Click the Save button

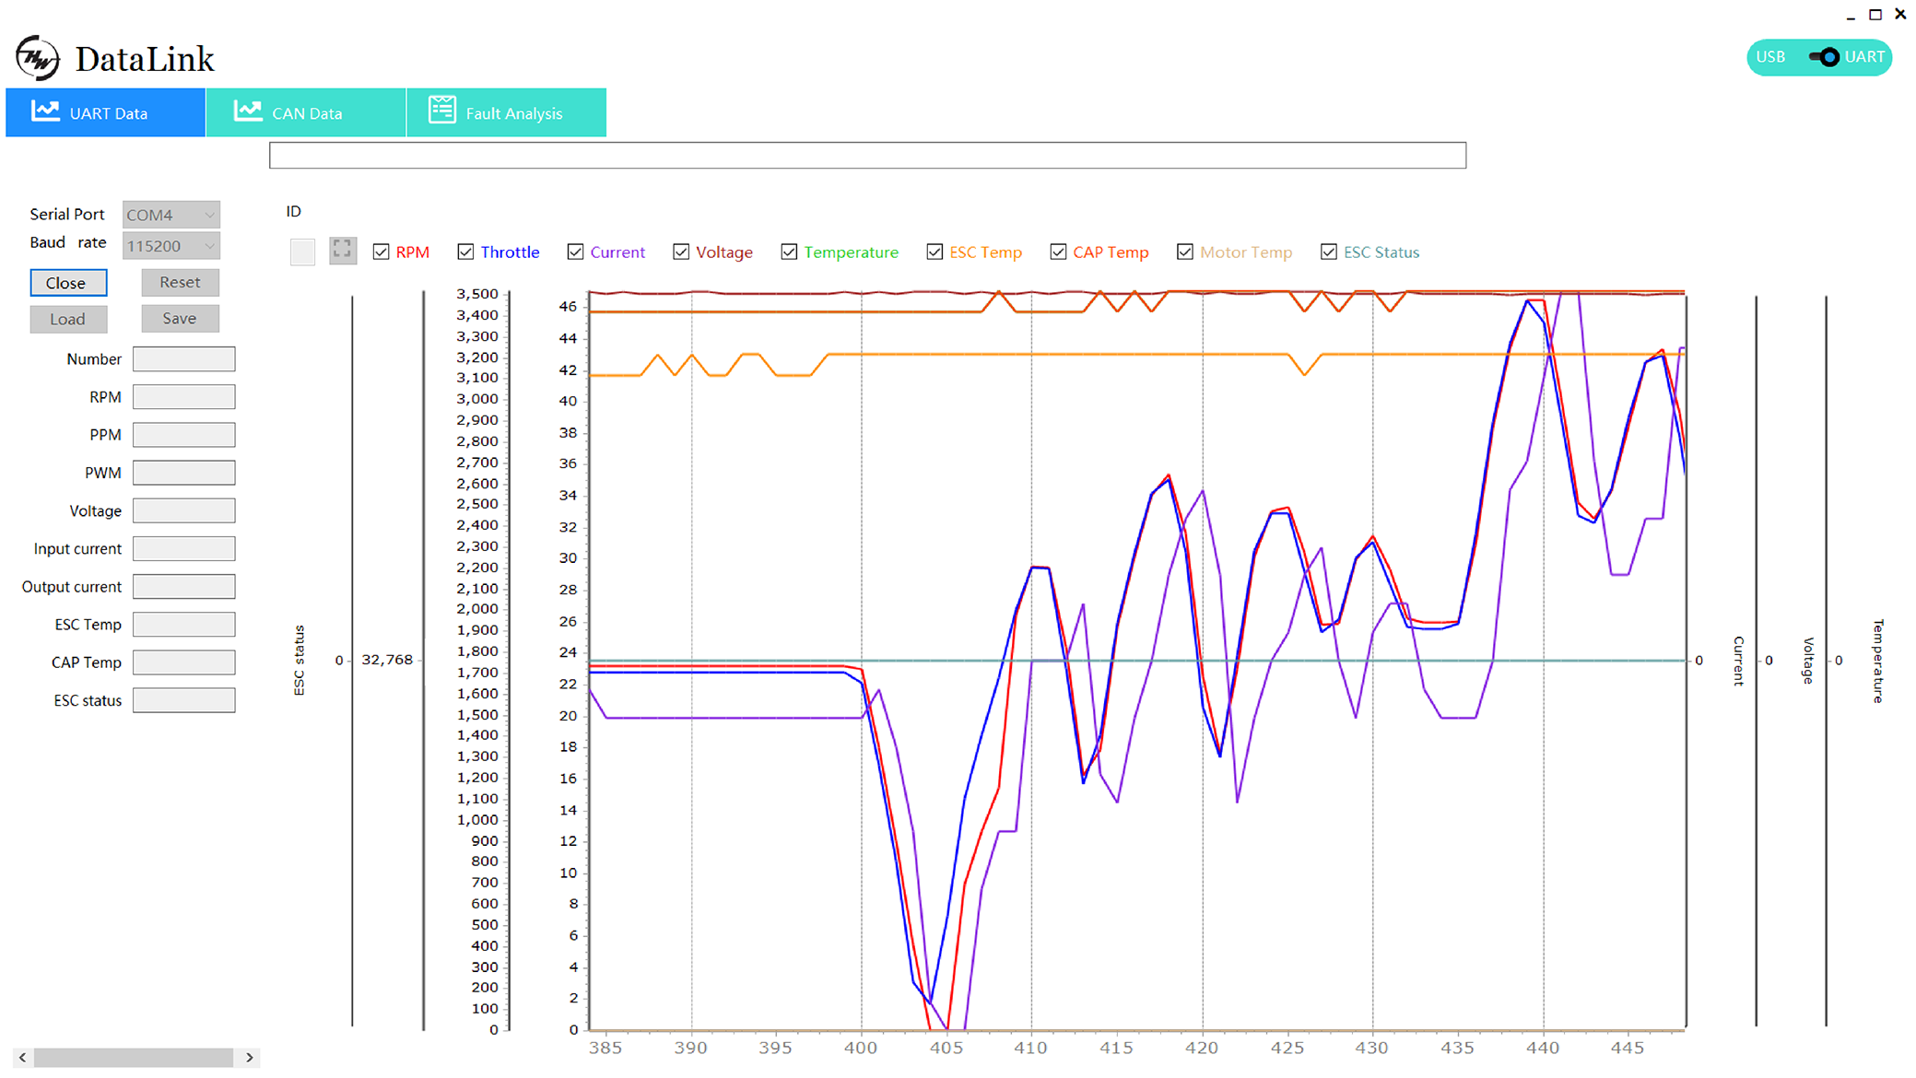pyautogui.click(x=180, y=319)
